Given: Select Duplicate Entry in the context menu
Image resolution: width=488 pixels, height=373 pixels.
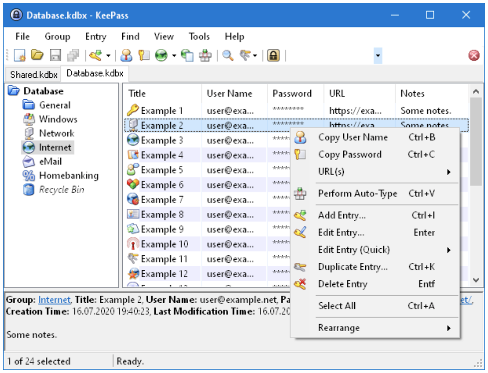Looking at the screenshot, I should tap(352, 267).
